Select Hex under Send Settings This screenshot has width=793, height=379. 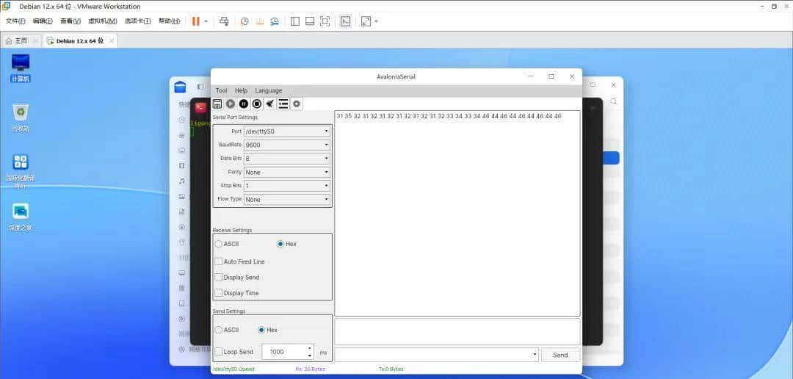pyautogui.click(x=267, y=330)
